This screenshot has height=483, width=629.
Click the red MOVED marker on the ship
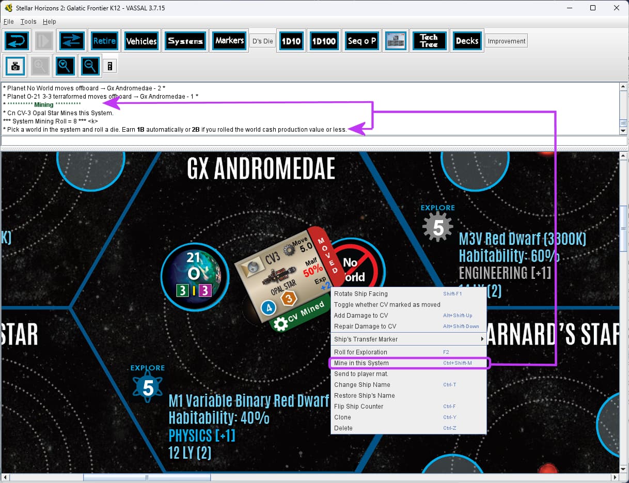click(x=327, y=256)
